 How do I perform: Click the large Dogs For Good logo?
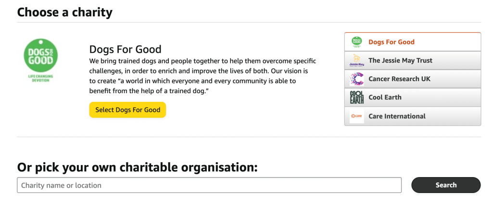40,55
